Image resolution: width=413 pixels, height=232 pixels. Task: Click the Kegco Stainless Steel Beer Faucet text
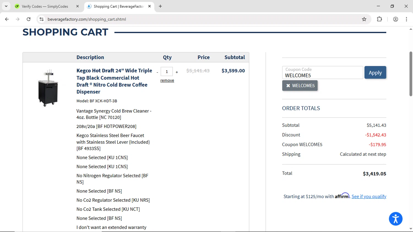(x=113, y=142)
